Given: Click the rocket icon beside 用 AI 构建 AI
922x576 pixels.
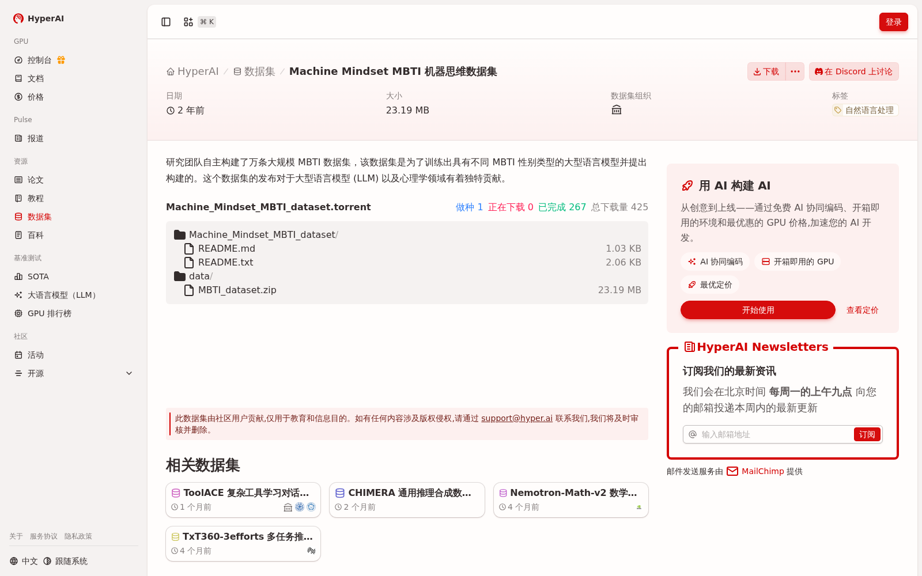Looking at the screenshot, I should [687, 185].
